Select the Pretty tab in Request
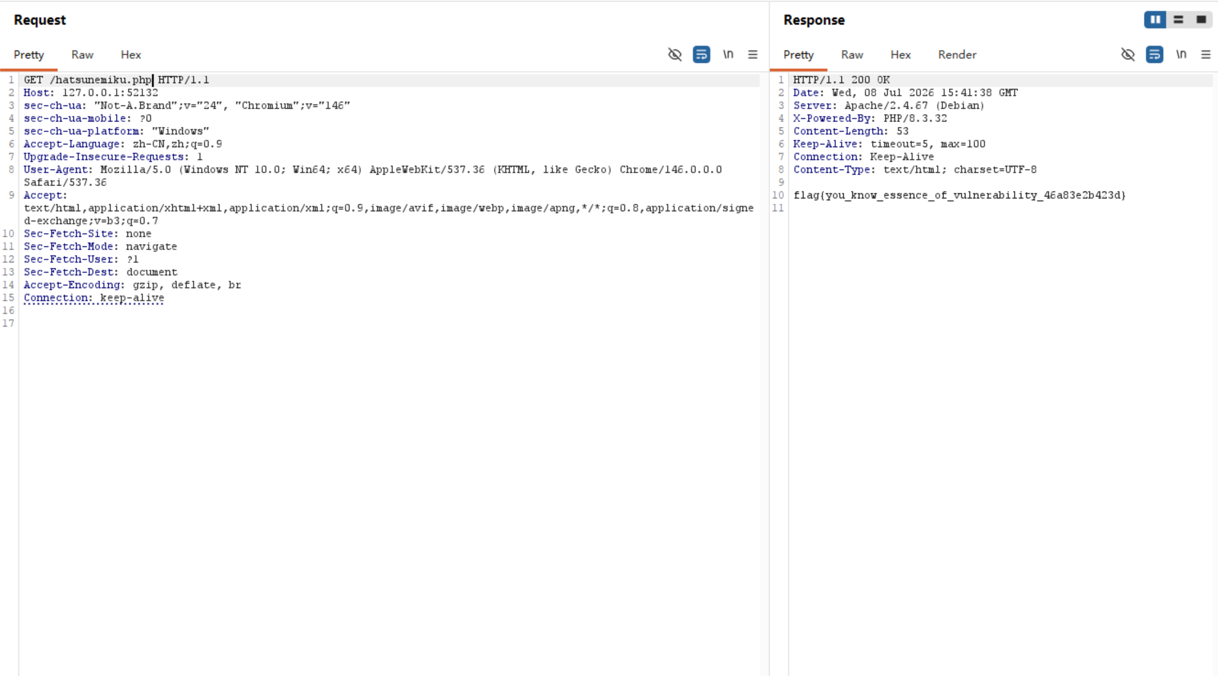 pyautogui.click(x=29, y=55)
